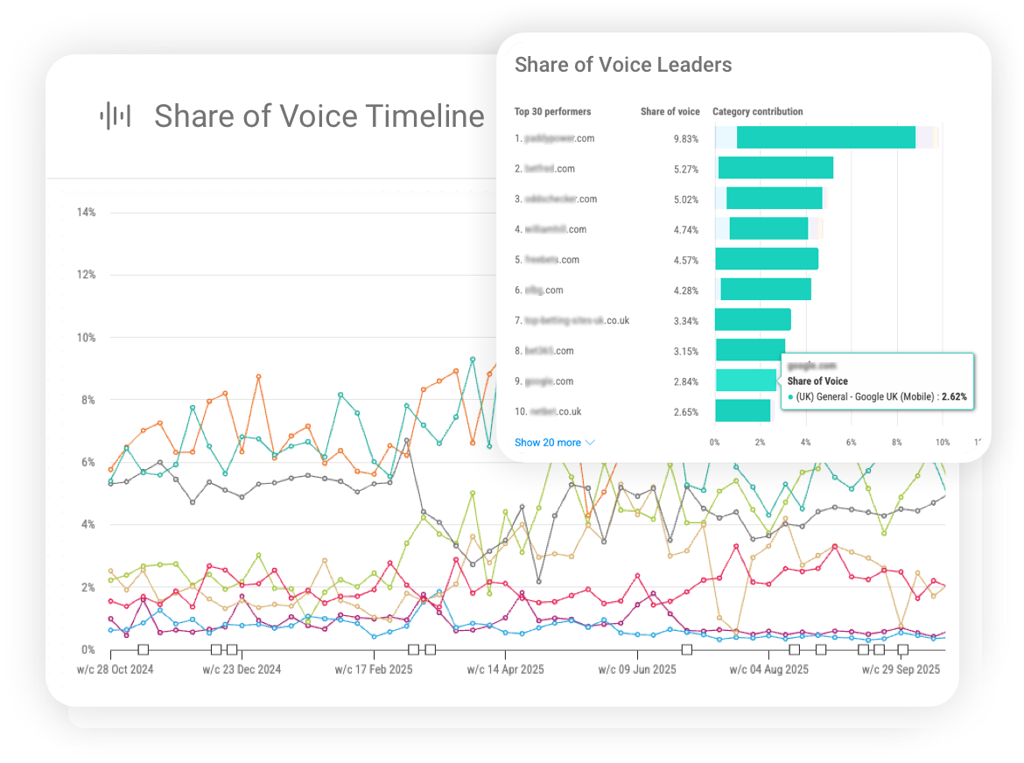
Task: Select paddypower.com's category contribution bar
Action: coord(827,137)
